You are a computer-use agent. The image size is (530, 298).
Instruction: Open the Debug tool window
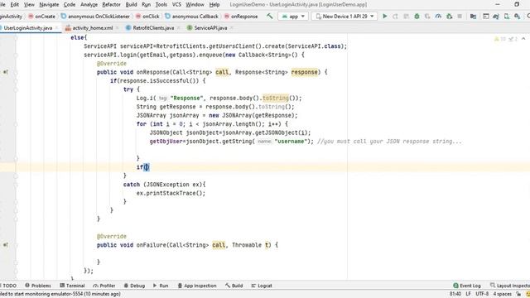(134, 286)
